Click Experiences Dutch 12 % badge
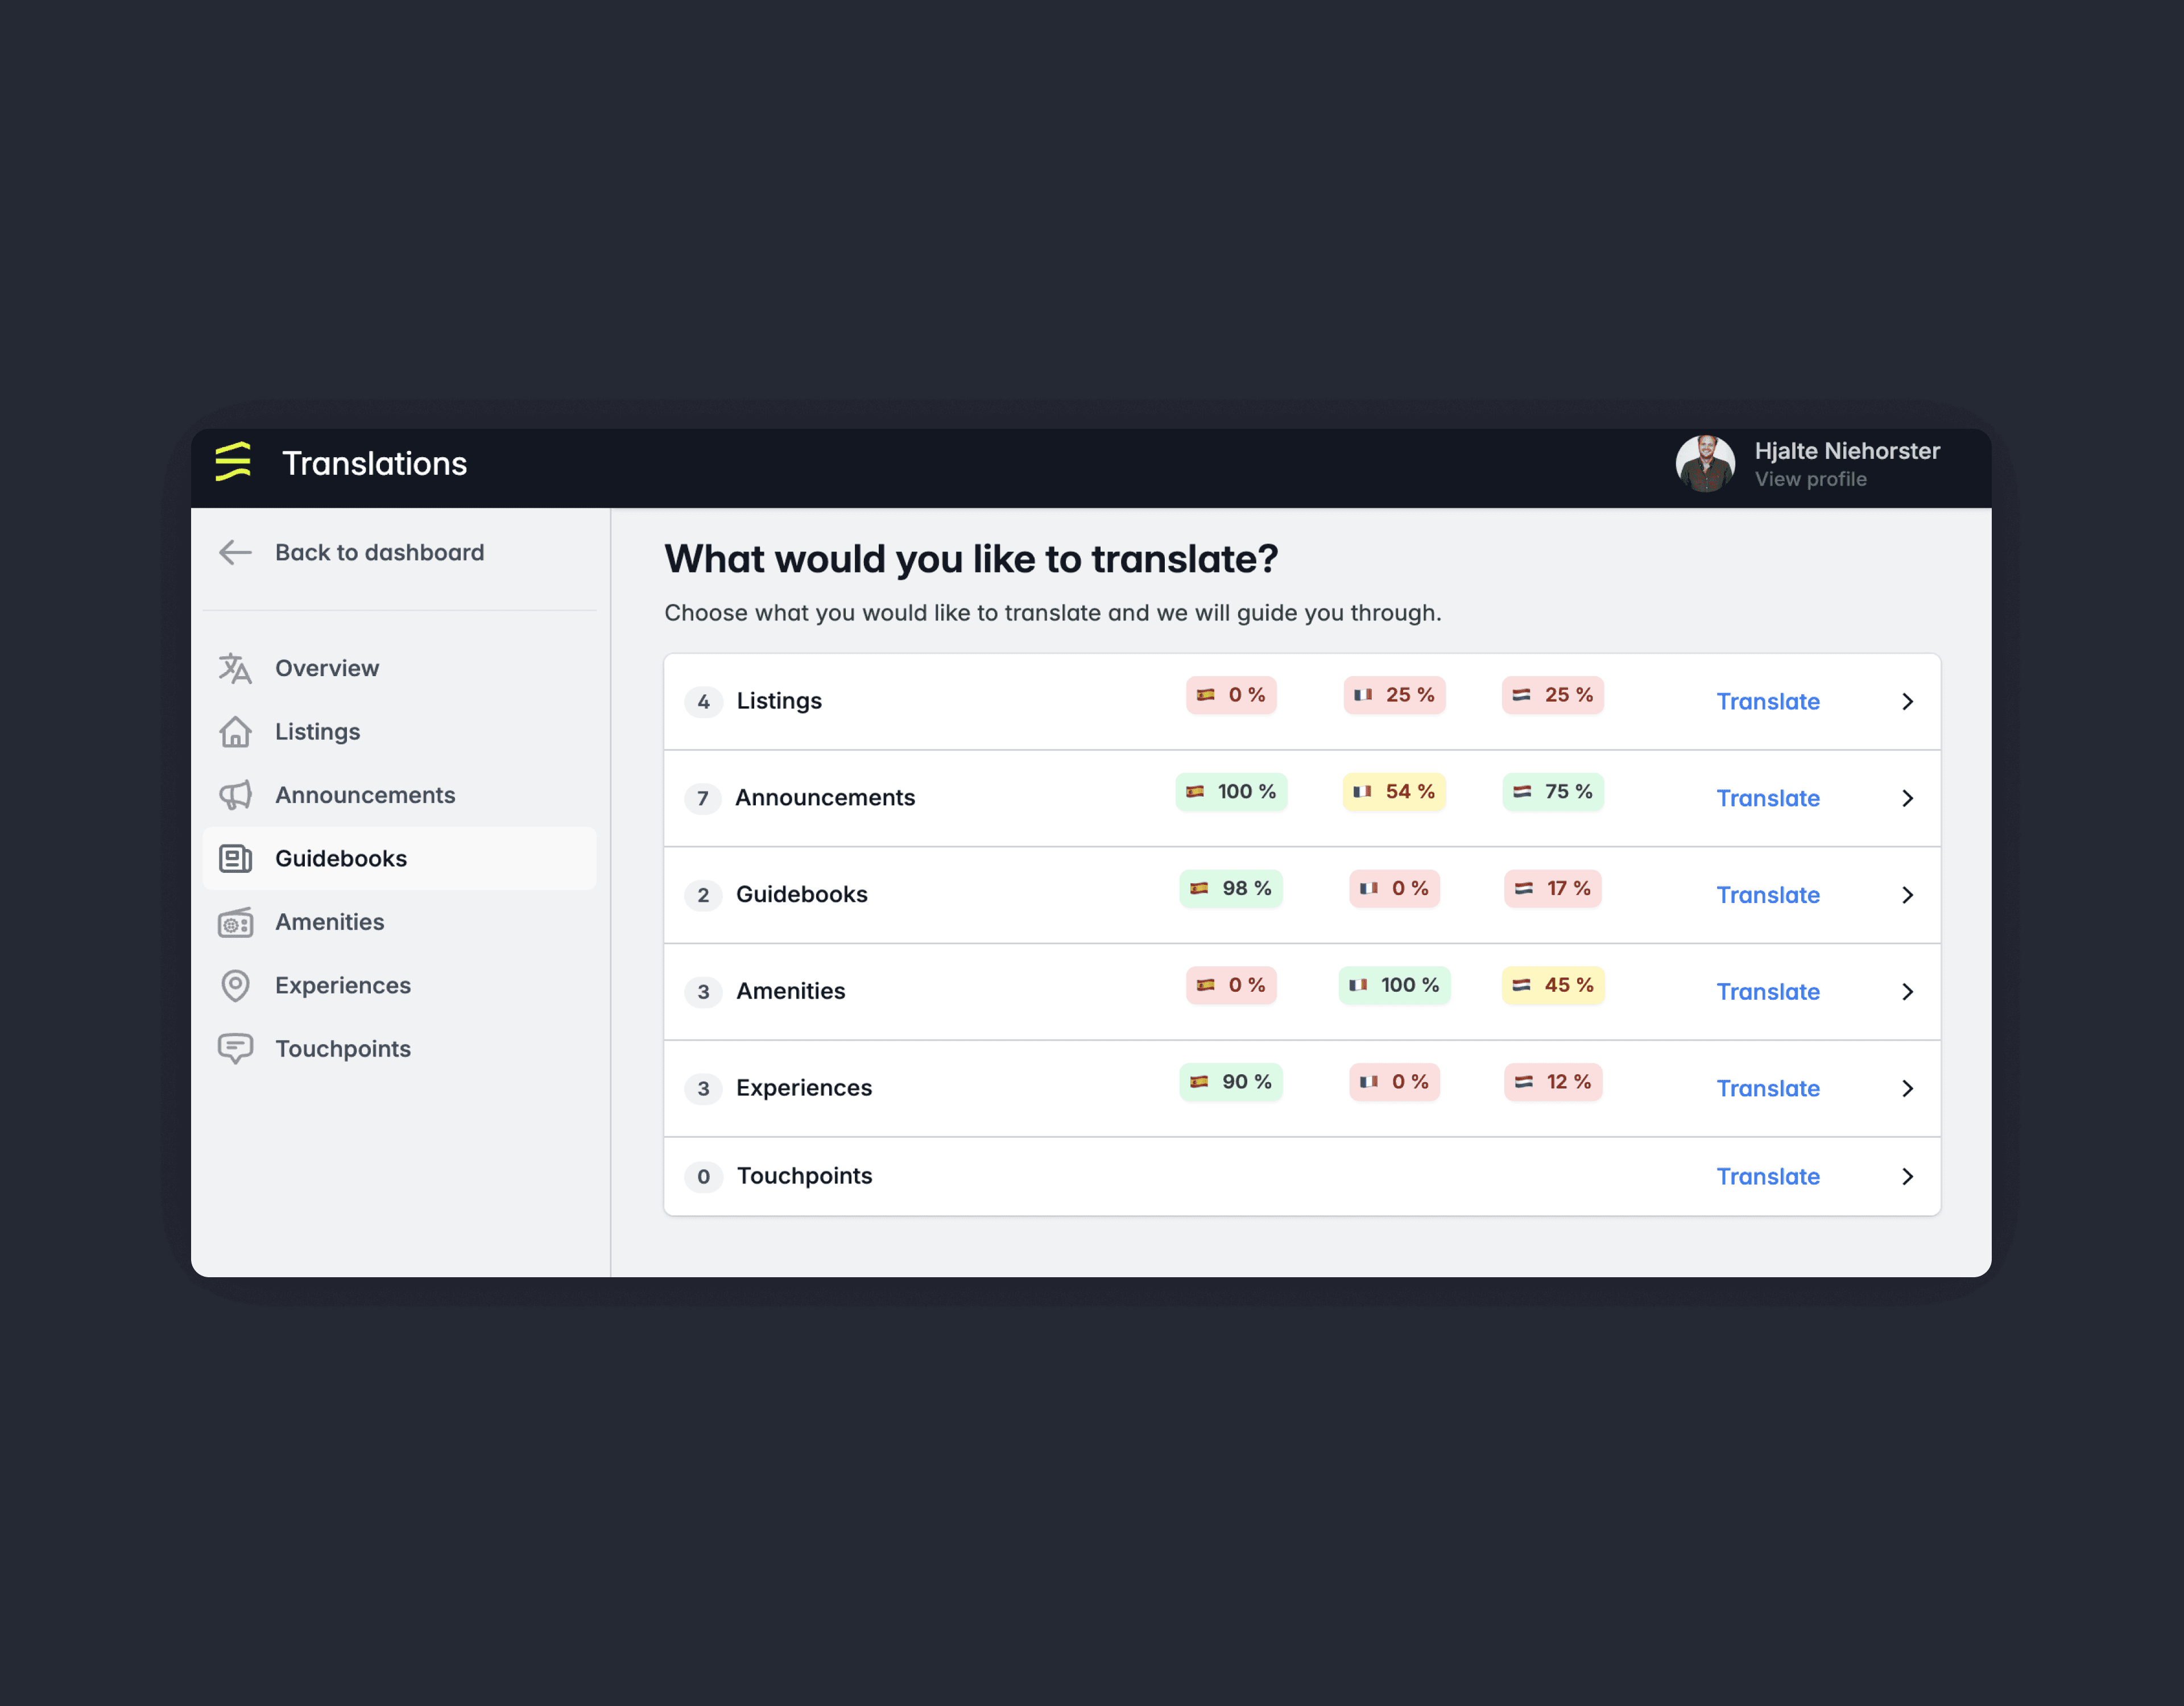Image resolution: width=2184 pixels, height=1706 pixels. (x=1552, y=1082)
